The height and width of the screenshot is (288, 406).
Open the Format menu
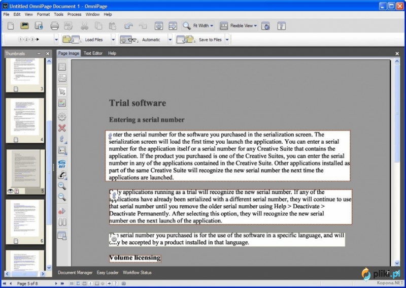(x=43, y=14)
